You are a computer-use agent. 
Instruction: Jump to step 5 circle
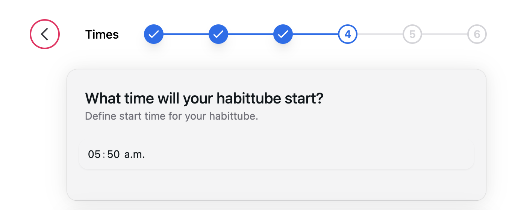click(412, 34)
